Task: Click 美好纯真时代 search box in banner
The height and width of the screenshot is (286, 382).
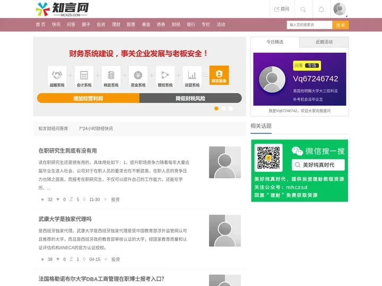Action: (x=318, y=165)
